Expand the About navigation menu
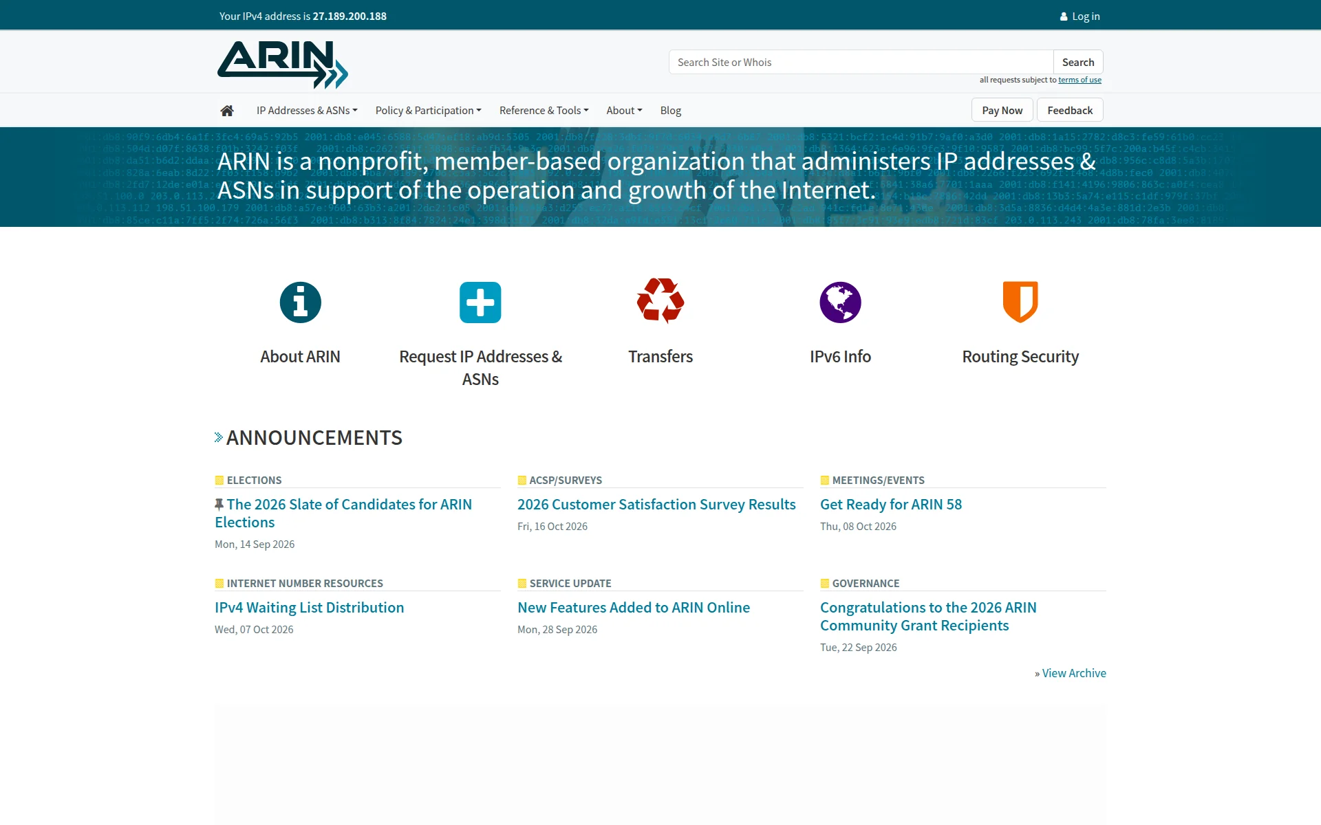The image size is (1321, 825). pos(624,111)
